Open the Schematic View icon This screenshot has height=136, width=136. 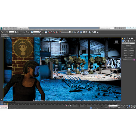[86, 32]
